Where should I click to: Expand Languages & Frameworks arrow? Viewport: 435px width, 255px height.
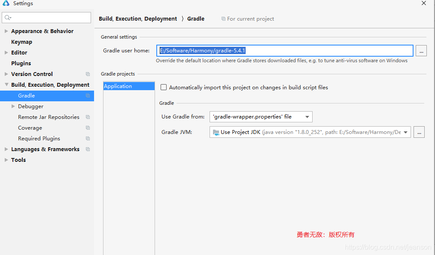click(6, 149)
